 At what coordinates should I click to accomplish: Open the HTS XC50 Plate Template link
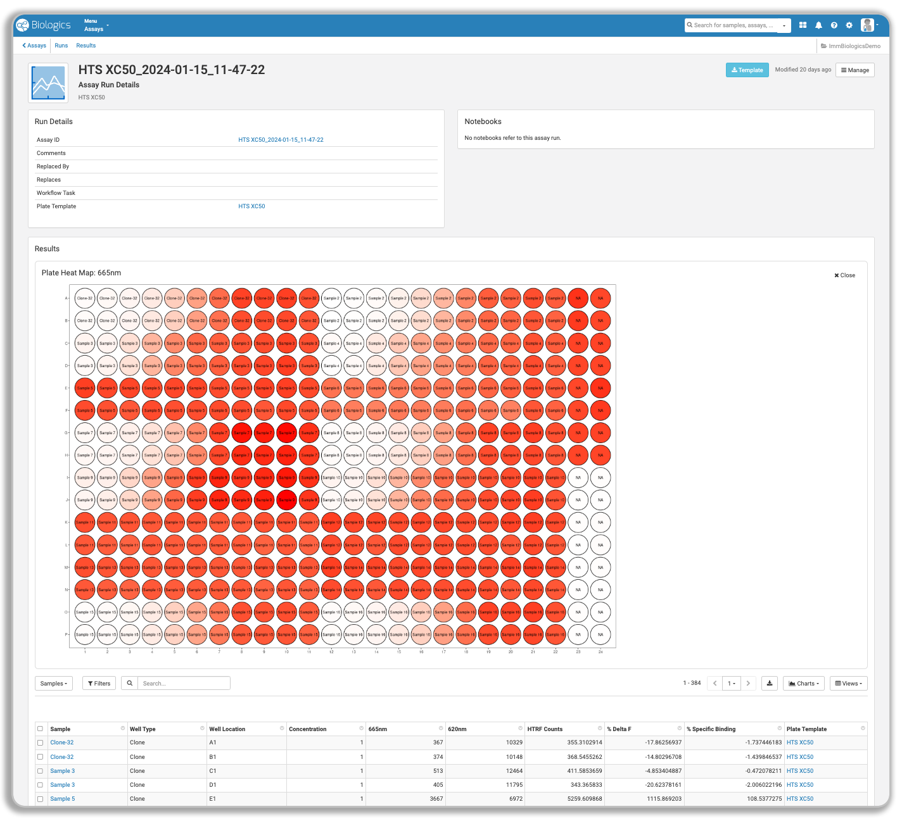[251, 206]
